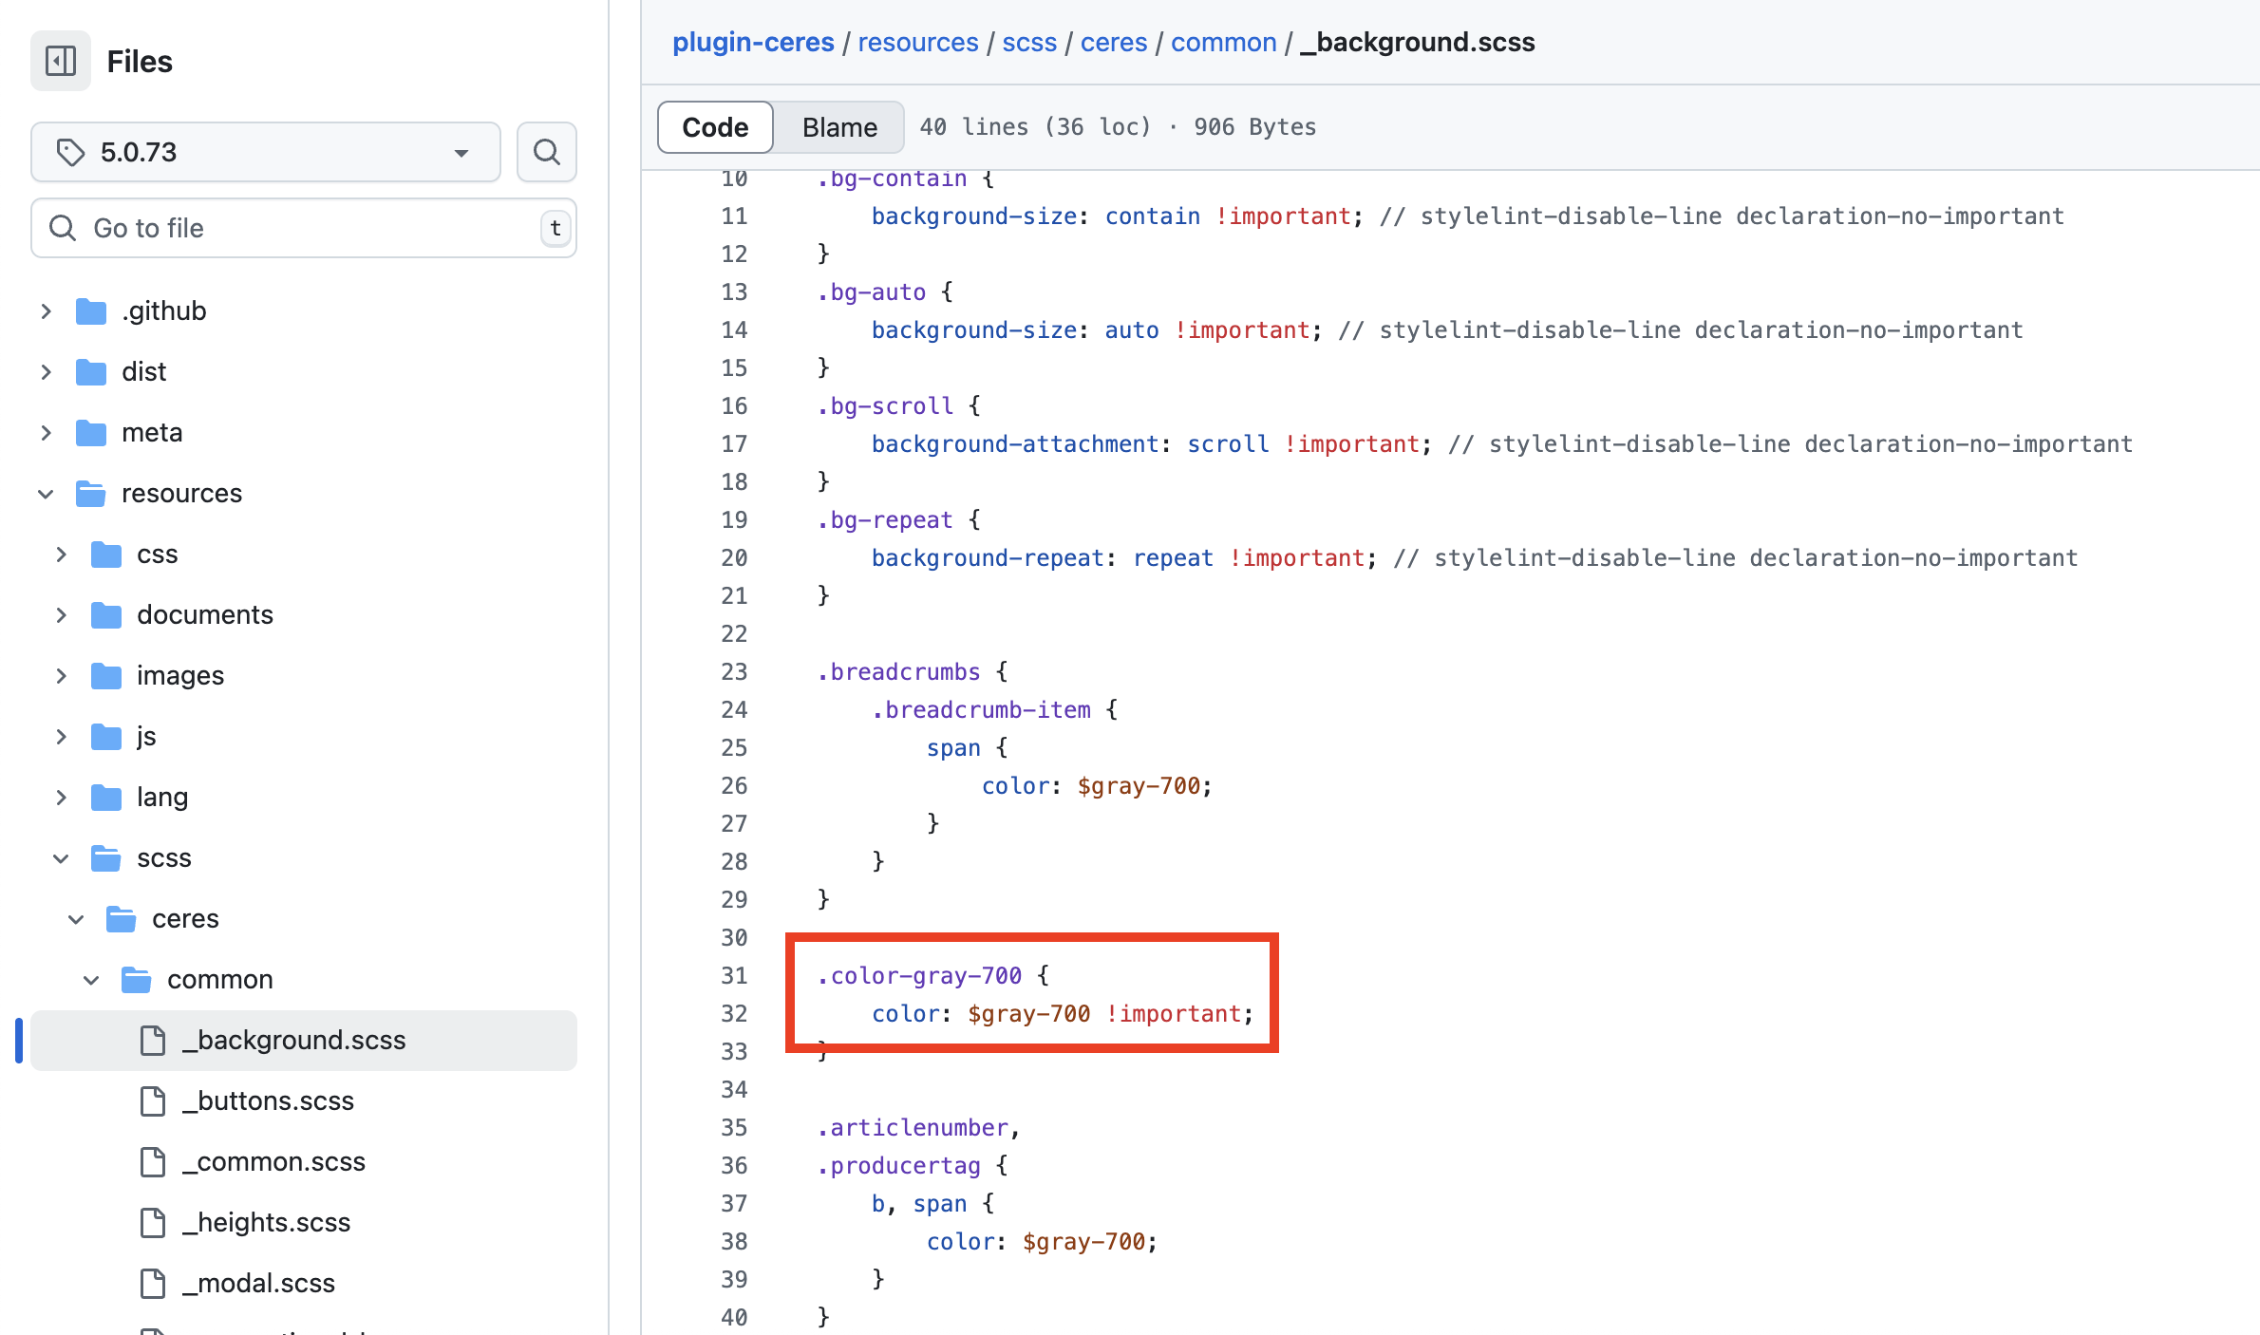The height and width of the screenshot is (1335, 2260).
Task: Expand the lang folder chevron
Action: pos(61,798)
